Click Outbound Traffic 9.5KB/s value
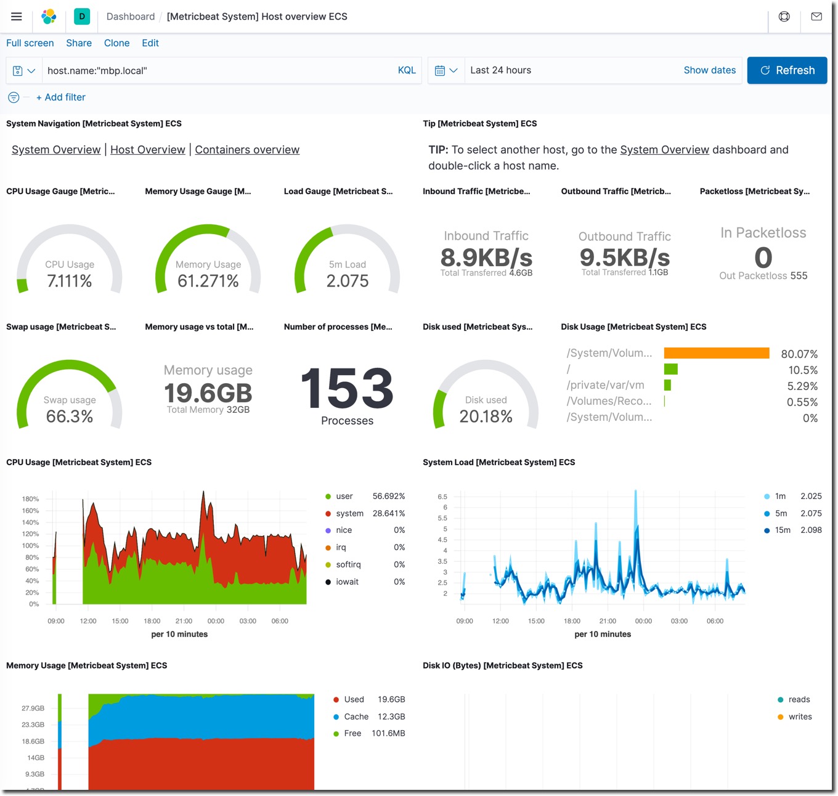This screenshot has height=796, width=838. 625,258
